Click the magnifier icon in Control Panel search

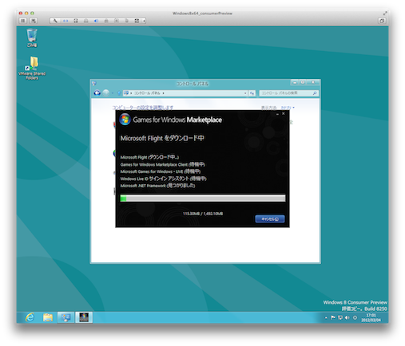[315, 93]
